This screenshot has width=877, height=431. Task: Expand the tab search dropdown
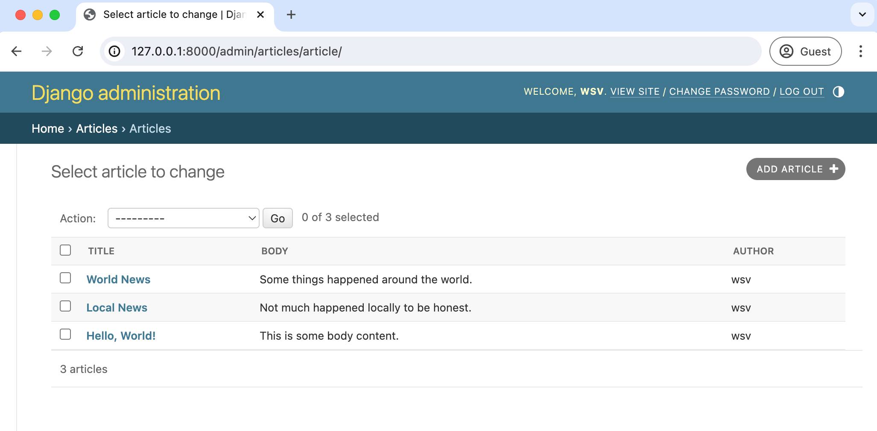(862, 15)
